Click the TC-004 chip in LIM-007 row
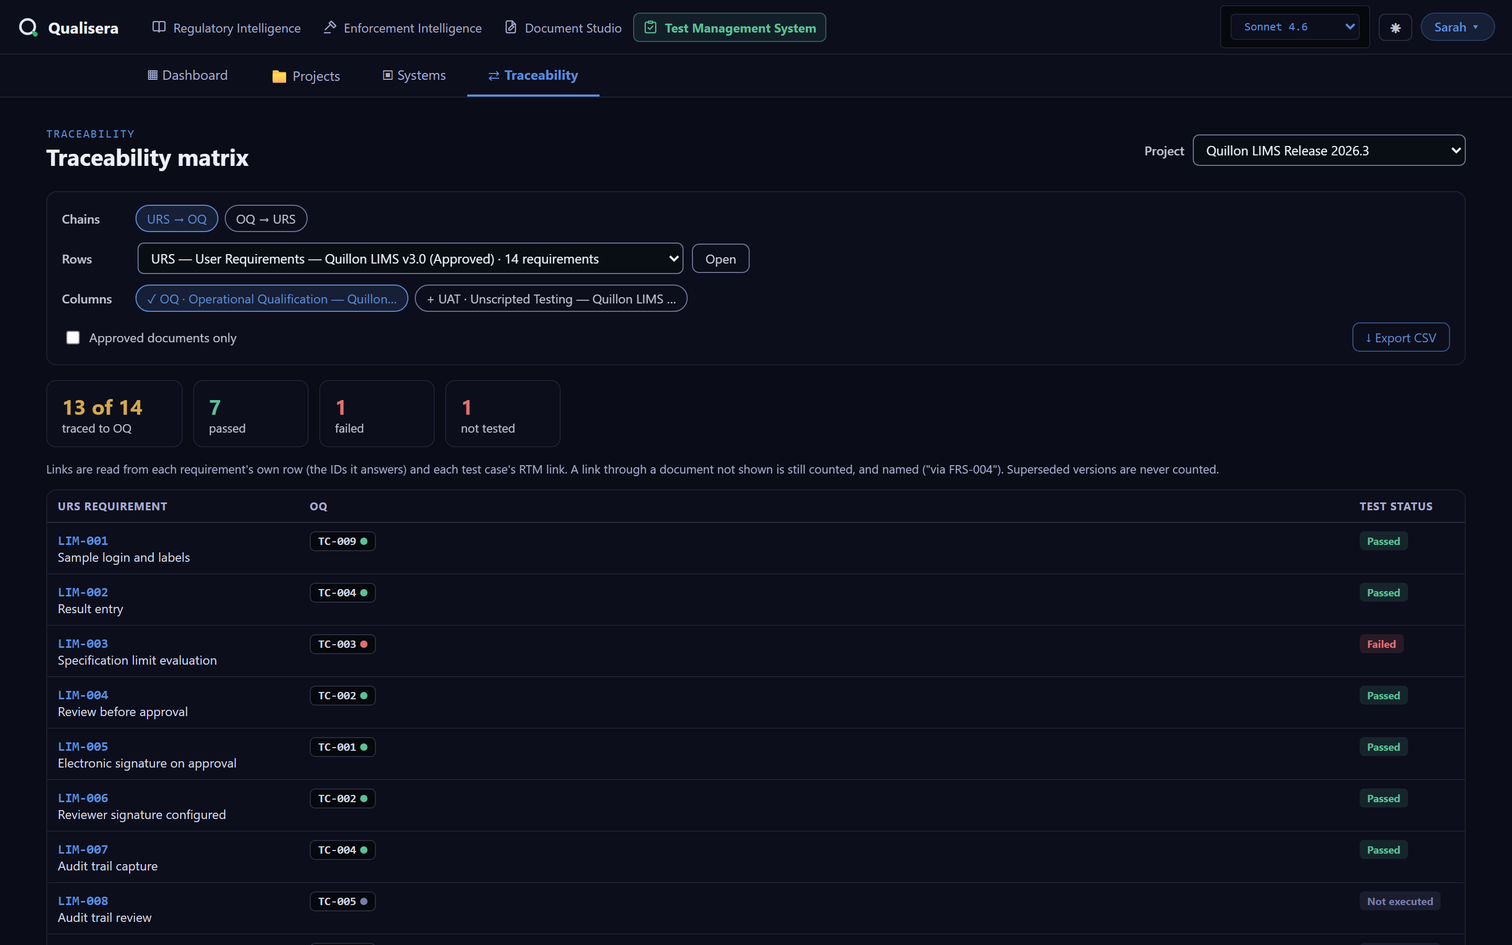 coord(342,850)
